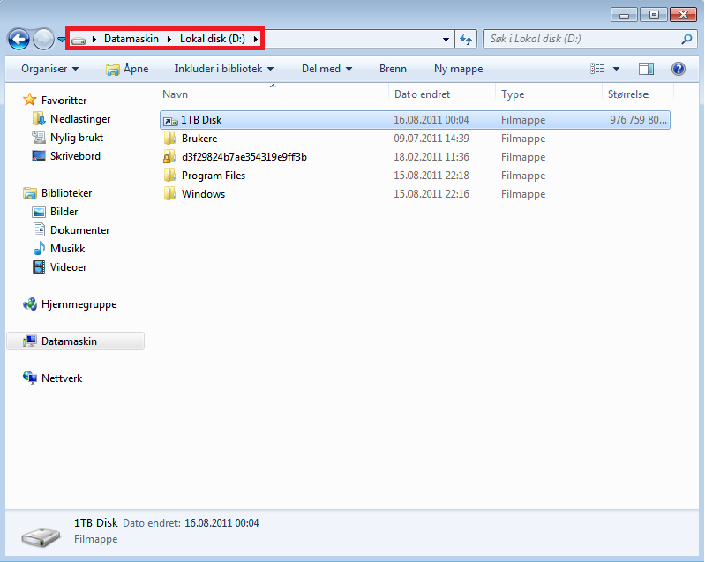Viewport: 705px width, 562px height.
Task: Click the Nettverk icon in sidebar
Action: pos(30,378)
